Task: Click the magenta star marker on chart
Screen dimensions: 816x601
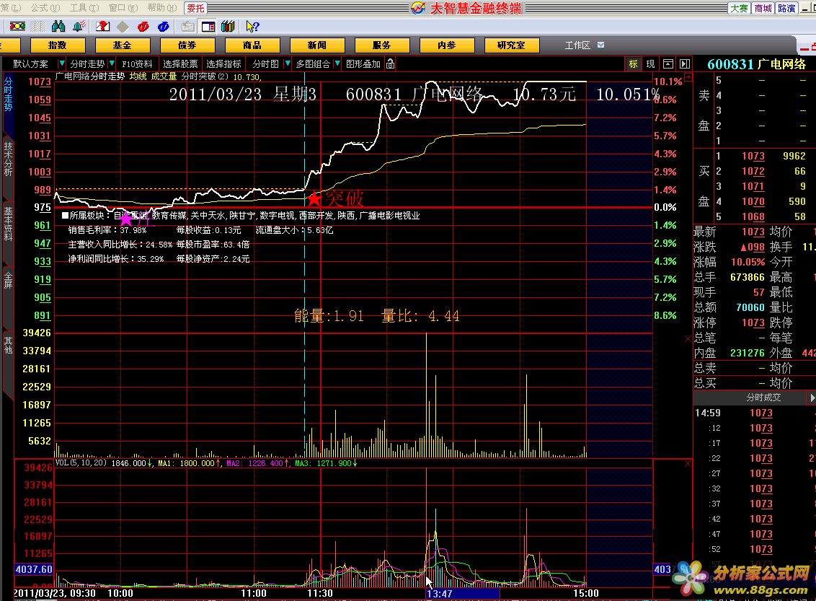Action: click(x=126, y=218)
